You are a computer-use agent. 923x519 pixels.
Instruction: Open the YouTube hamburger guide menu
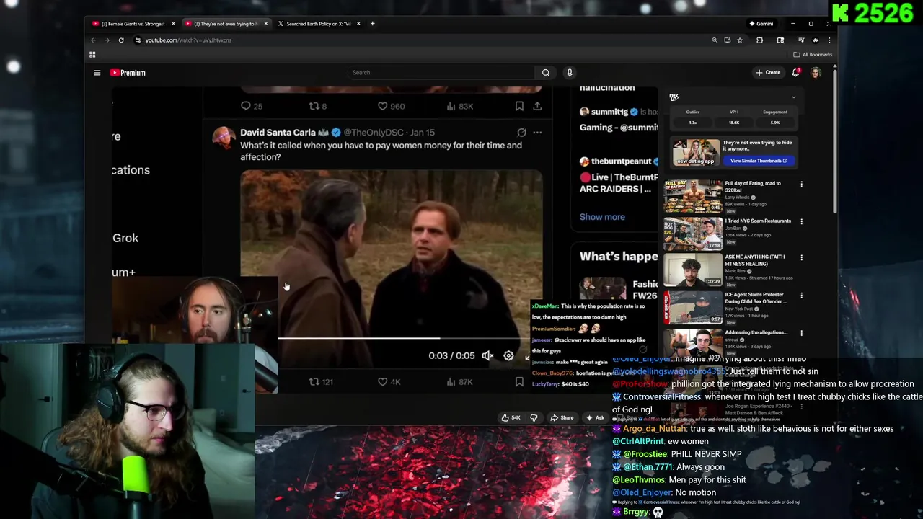click(97, 73)
